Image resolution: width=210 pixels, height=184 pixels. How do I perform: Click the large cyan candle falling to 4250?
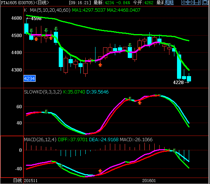click(x=179, y=67)
